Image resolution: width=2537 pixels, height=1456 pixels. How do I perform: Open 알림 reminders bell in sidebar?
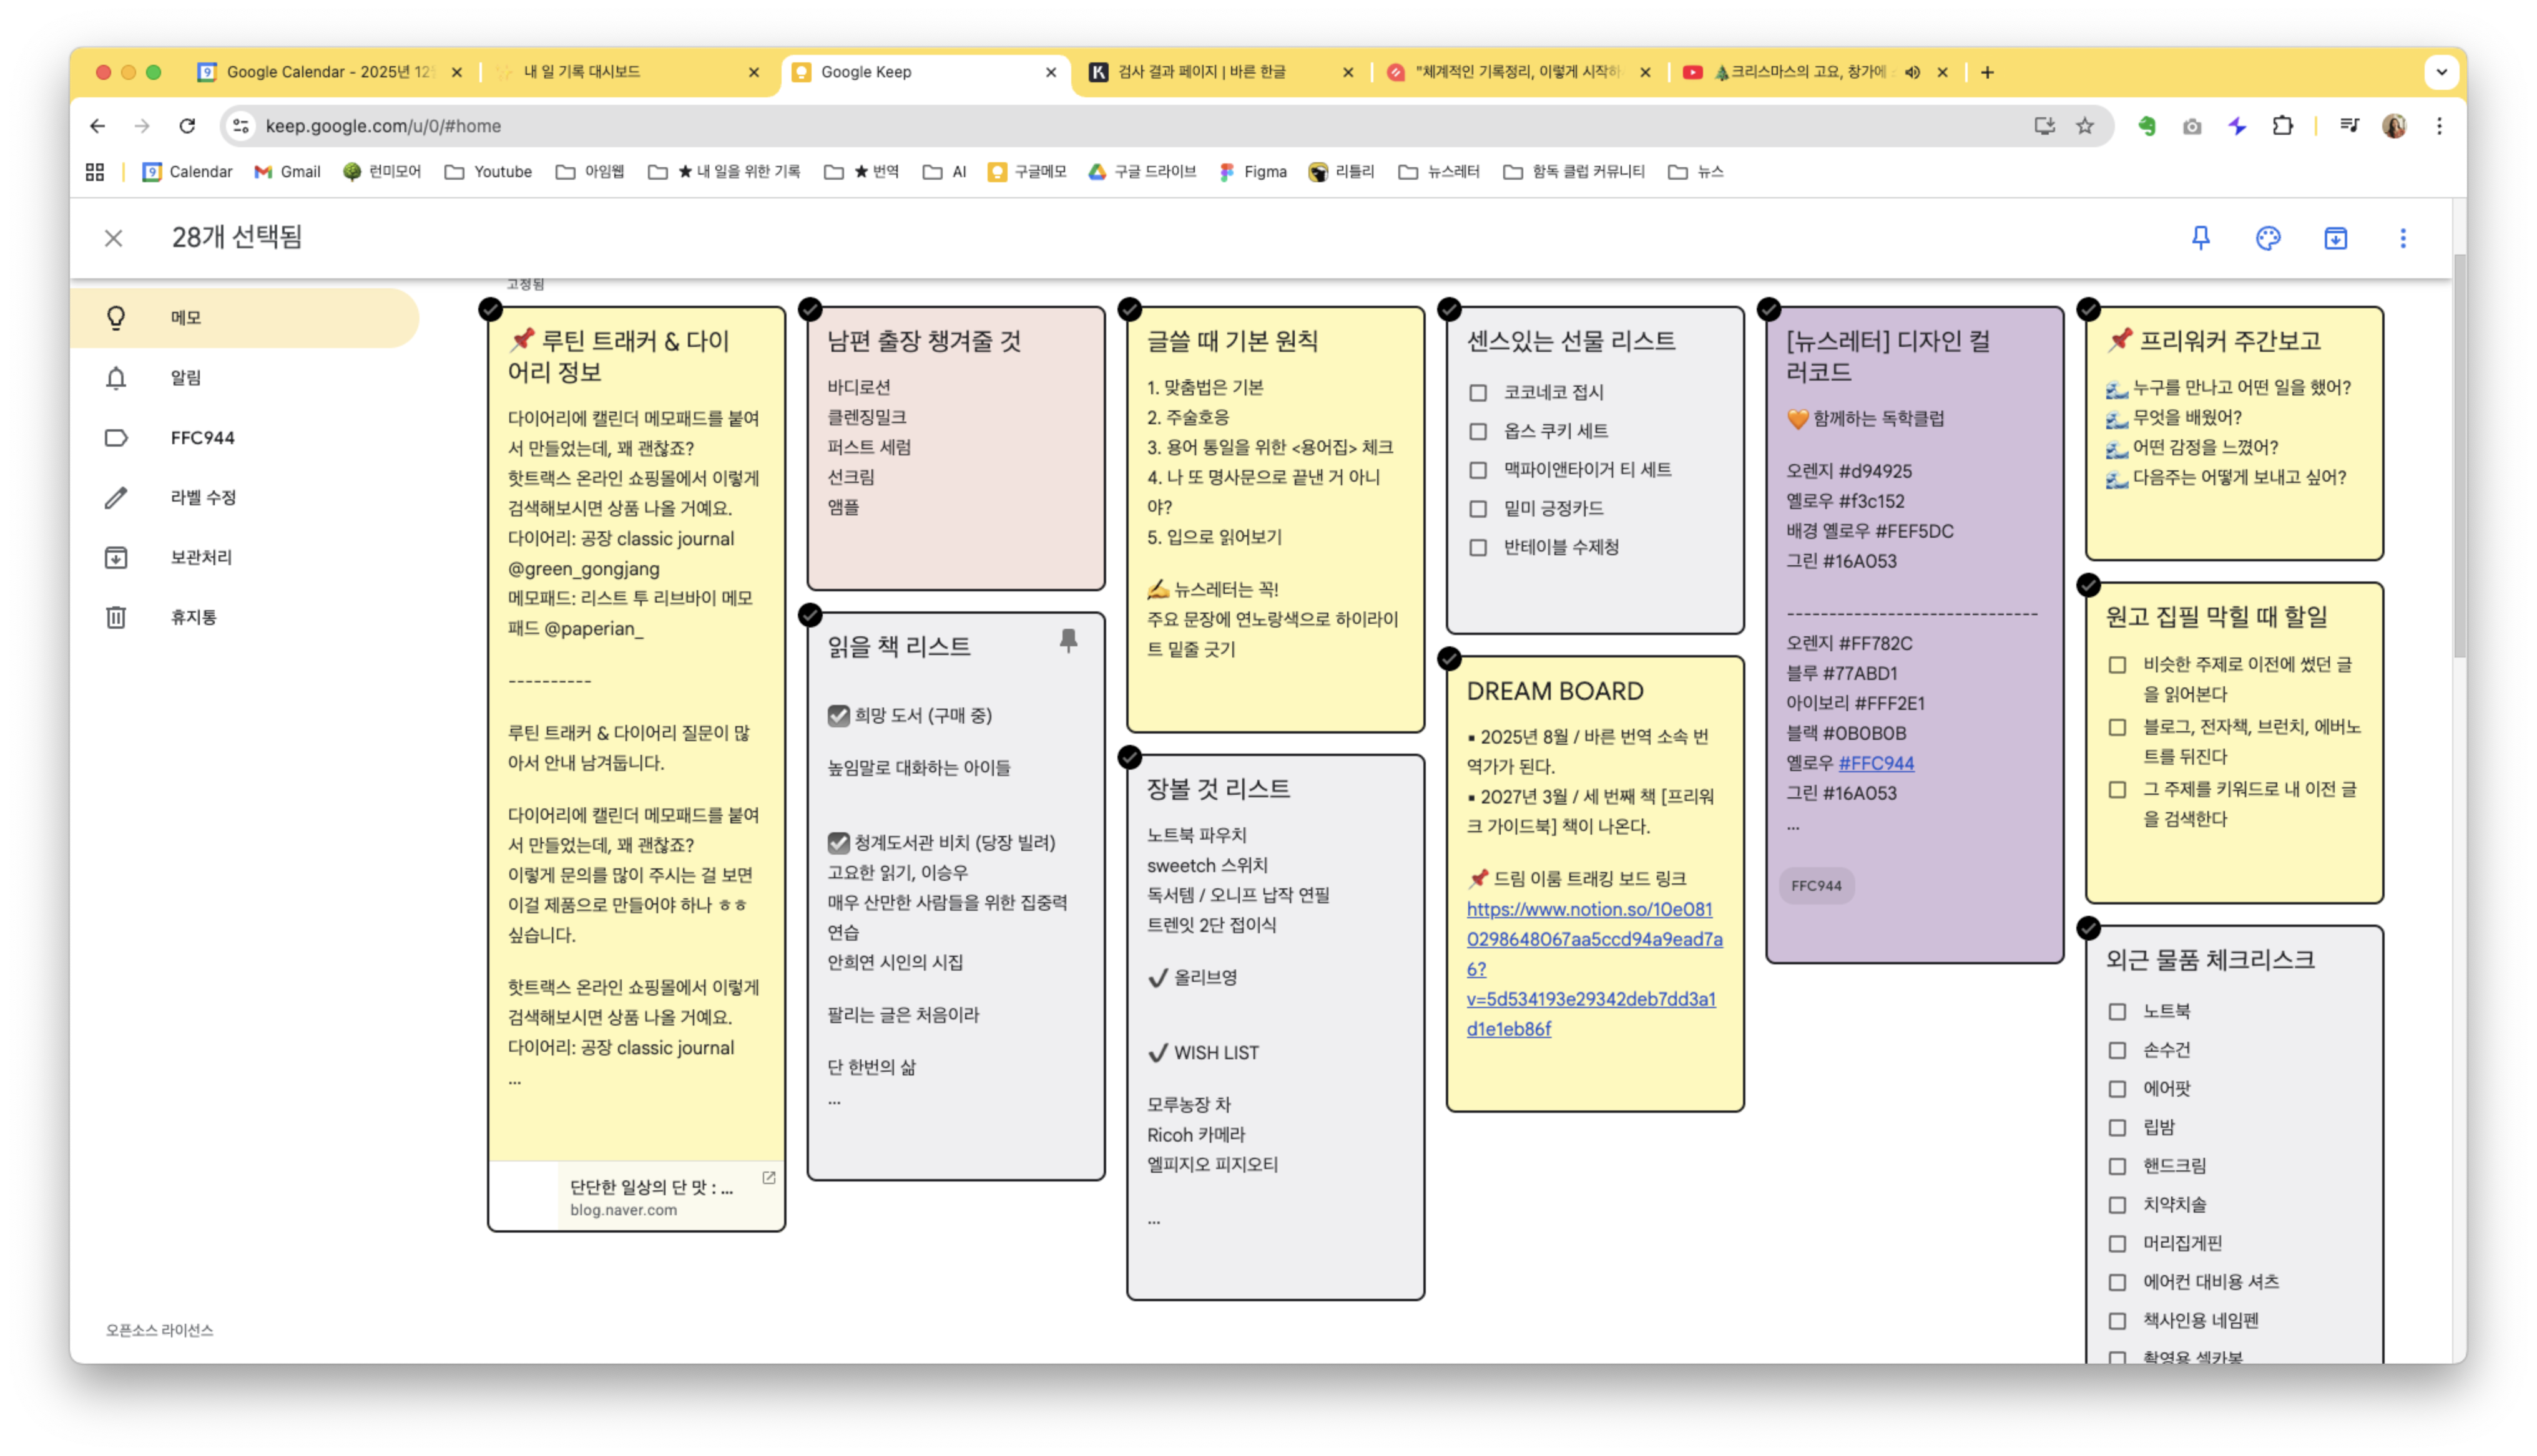point(116,378)
